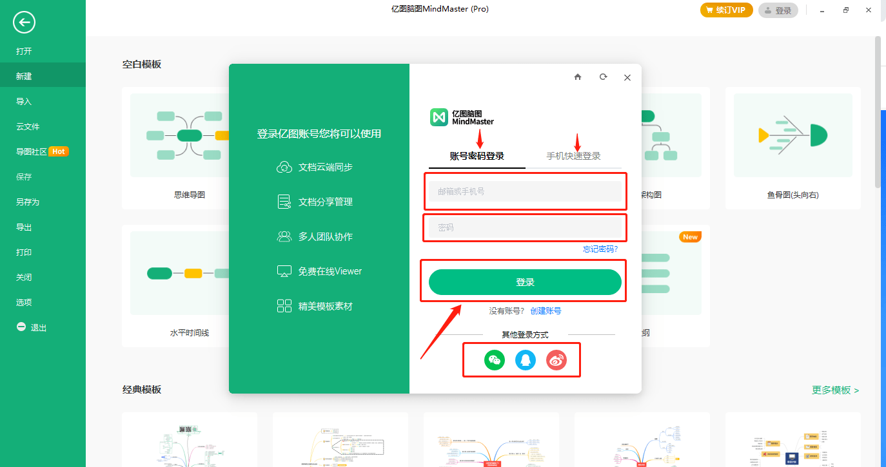Viewport: 886px width, 467px height.
Task: Click the 邮箱或手机号 input field
Action: 526,191
